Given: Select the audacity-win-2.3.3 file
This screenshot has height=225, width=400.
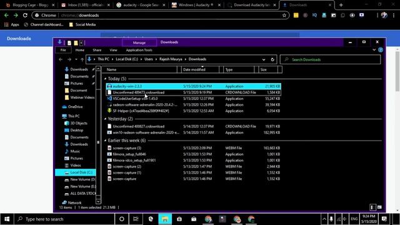Looking at the screenshot, I should 193,86.
